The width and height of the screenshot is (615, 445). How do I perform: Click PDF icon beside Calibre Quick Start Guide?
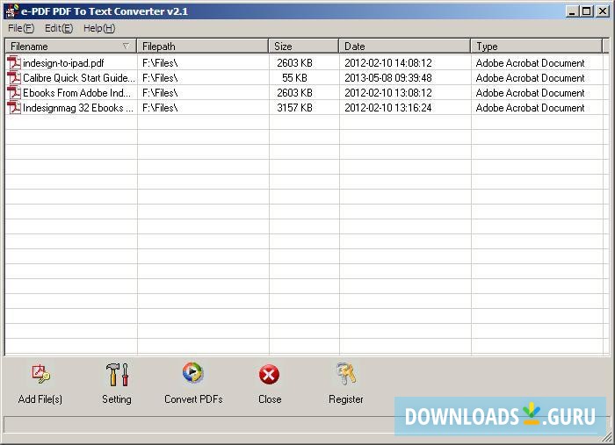click(14, 78)
